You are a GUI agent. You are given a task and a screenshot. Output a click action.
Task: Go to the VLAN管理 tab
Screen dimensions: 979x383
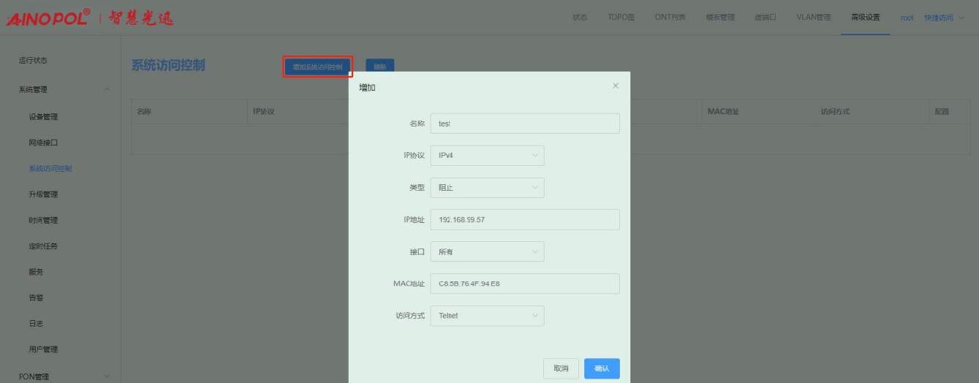point(813,18)
